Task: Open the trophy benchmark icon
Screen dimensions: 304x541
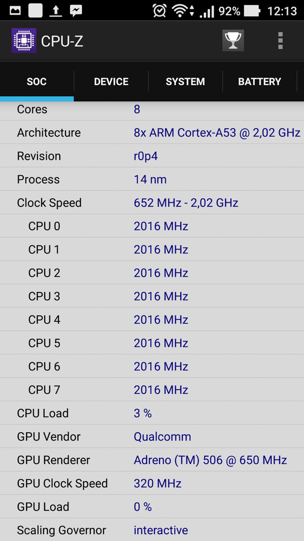Action: (x=233, y=41)
